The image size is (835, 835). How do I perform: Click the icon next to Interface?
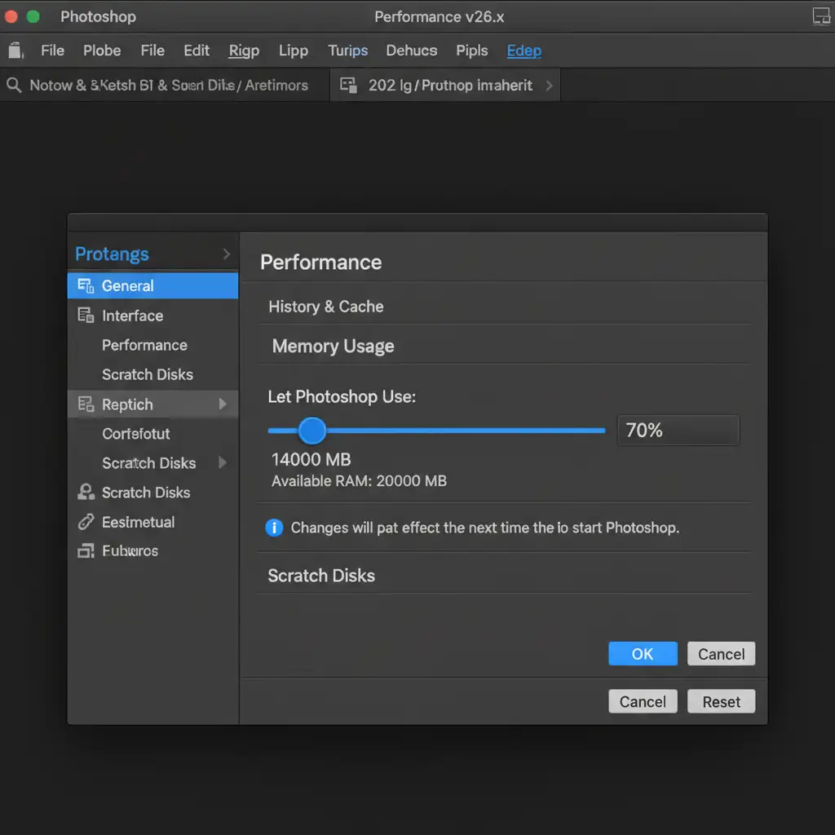point(85,316)
